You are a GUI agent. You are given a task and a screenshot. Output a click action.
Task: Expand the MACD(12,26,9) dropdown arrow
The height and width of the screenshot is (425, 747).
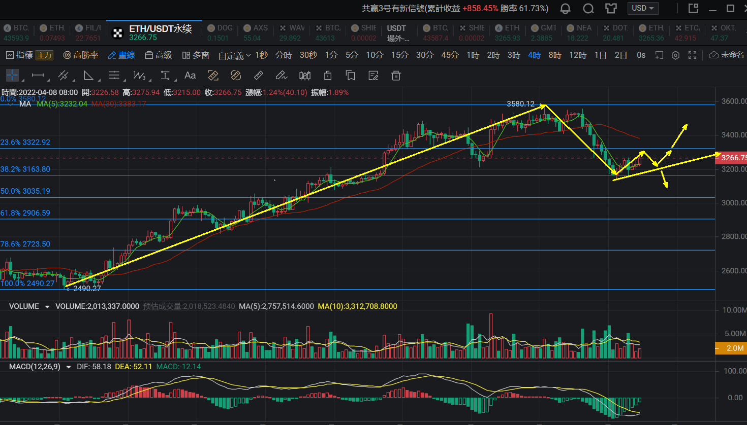[x=69, y=367]
